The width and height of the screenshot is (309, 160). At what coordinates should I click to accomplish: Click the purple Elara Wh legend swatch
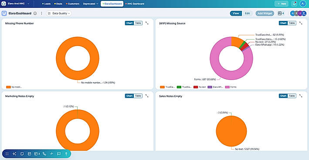click(x=210, y=87)
